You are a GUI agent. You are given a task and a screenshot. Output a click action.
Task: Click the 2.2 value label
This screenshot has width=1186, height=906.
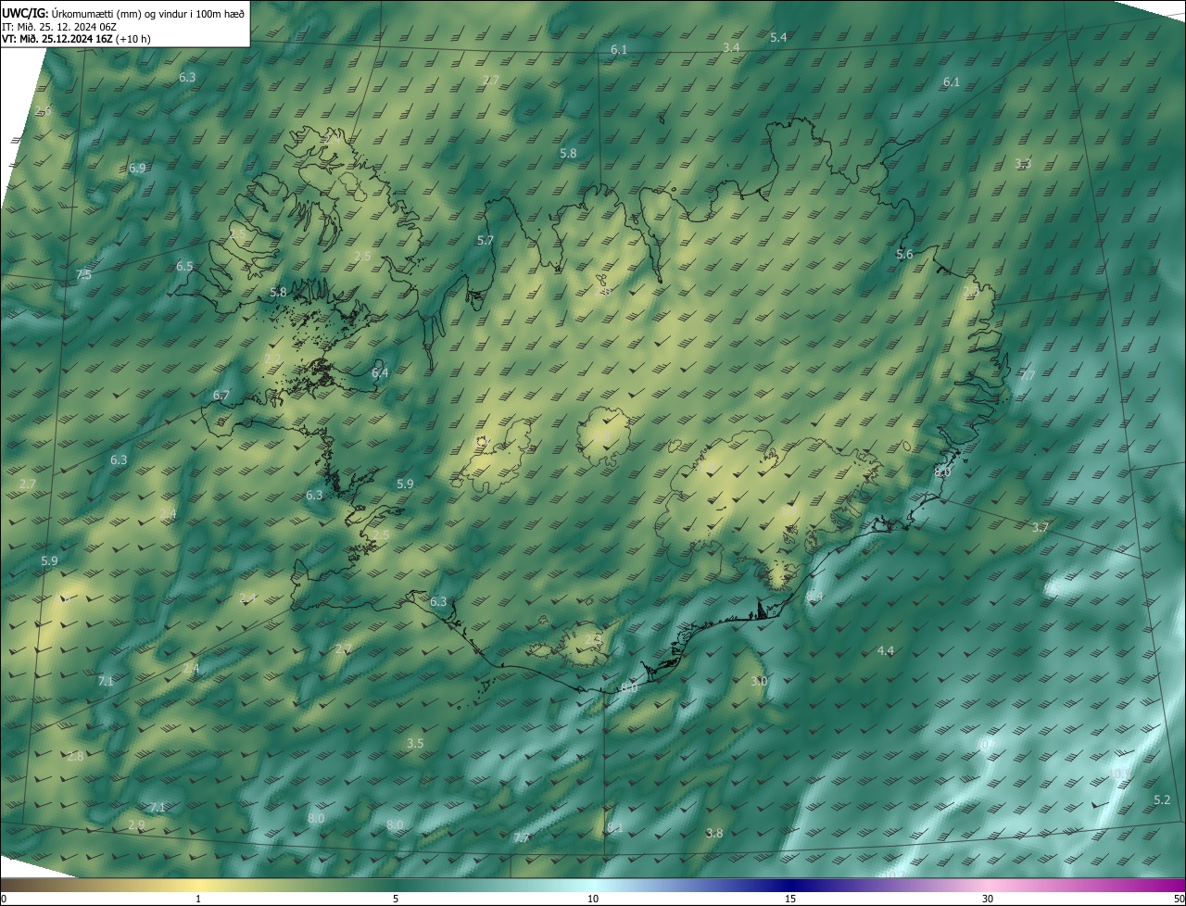tap(272, 358)
